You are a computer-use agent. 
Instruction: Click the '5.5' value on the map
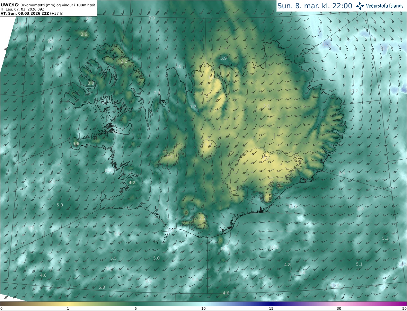[x=114, y=259]
